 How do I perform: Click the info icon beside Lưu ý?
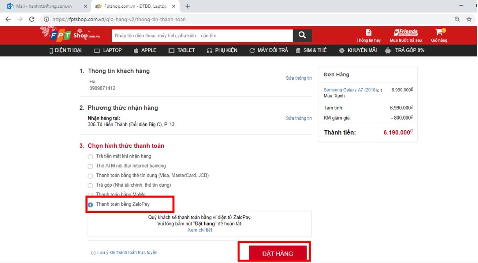pyautogui.click(x=93, y=253)
